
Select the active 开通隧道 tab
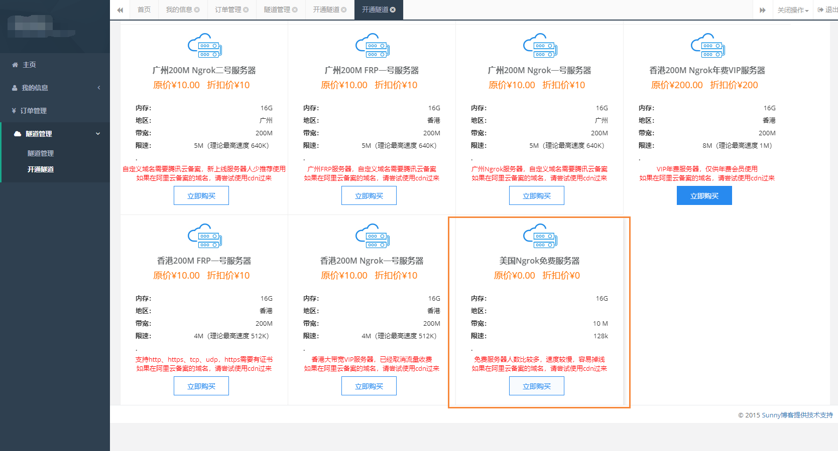click(379, 10)
